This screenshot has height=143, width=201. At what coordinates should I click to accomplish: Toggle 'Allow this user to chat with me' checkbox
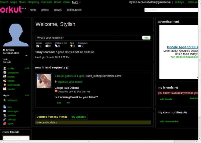(x=56, y=91)
